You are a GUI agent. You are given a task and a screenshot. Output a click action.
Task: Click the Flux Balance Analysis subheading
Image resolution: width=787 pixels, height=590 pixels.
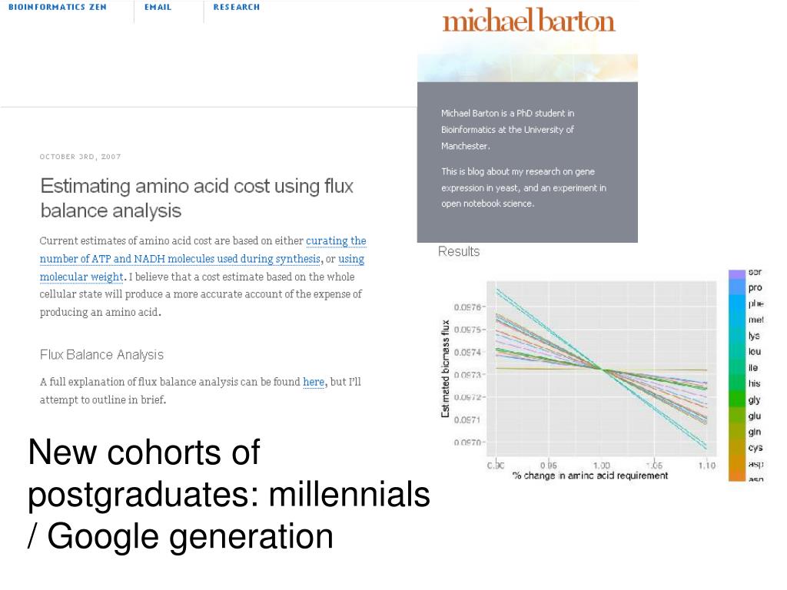(102, 355)
